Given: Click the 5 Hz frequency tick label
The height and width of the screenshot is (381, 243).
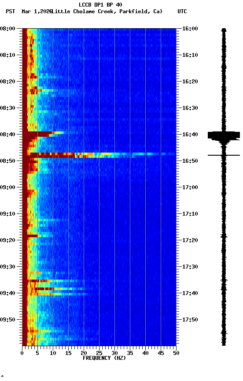Looking at the screenshot, I should tap(37, 353).
